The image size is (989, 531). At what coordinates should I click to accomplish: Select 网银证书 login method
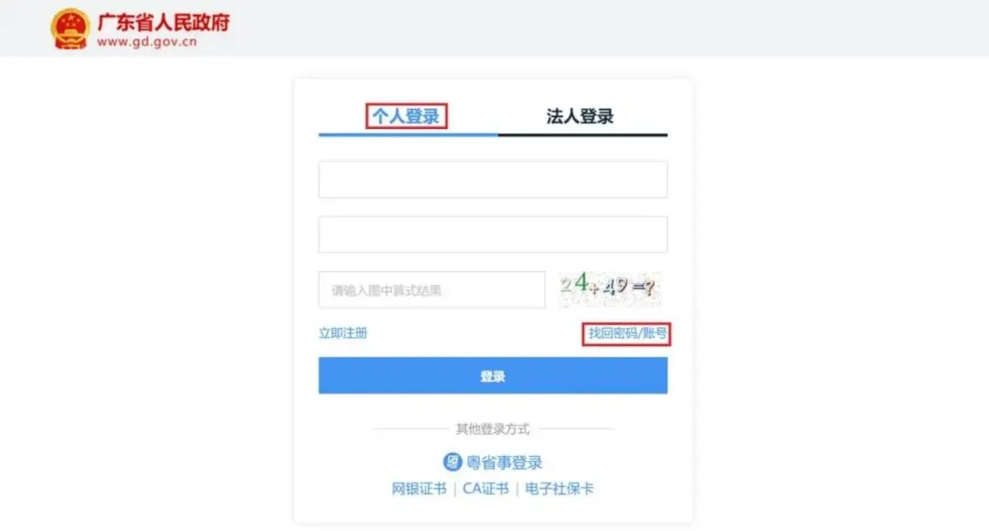click(x=418, y=489)
